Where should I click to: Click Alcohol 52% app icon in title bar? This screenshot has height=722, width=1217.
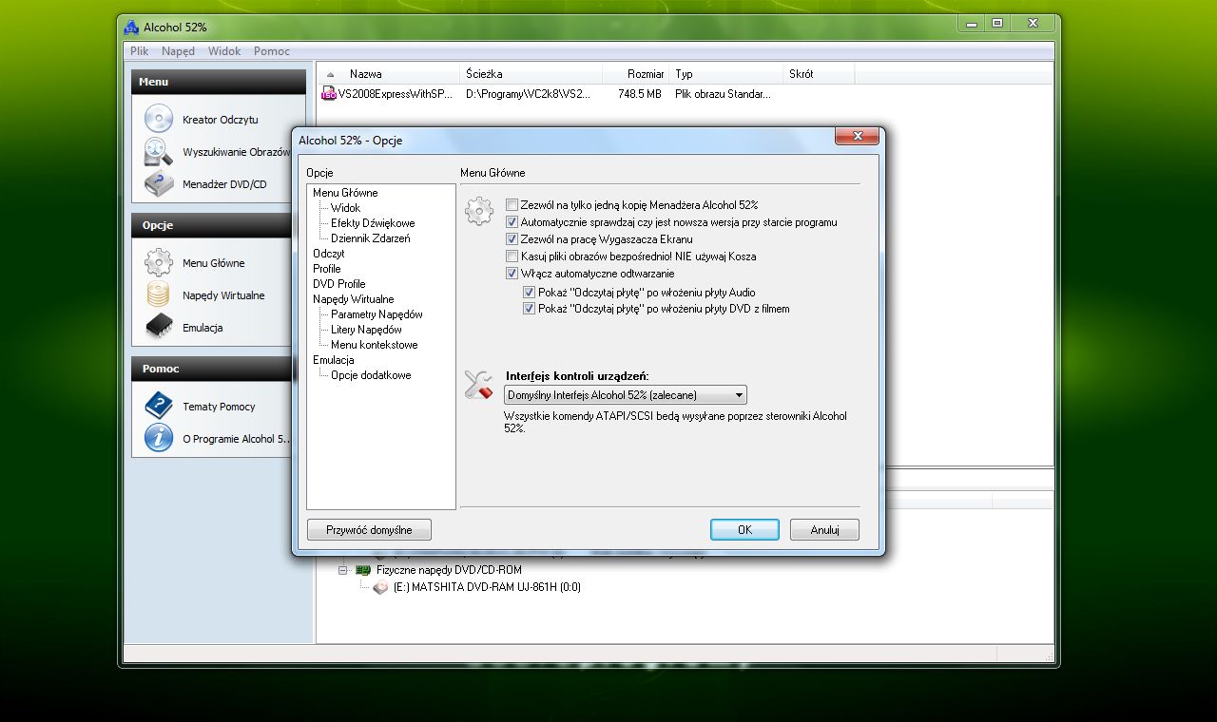[131, 27]
